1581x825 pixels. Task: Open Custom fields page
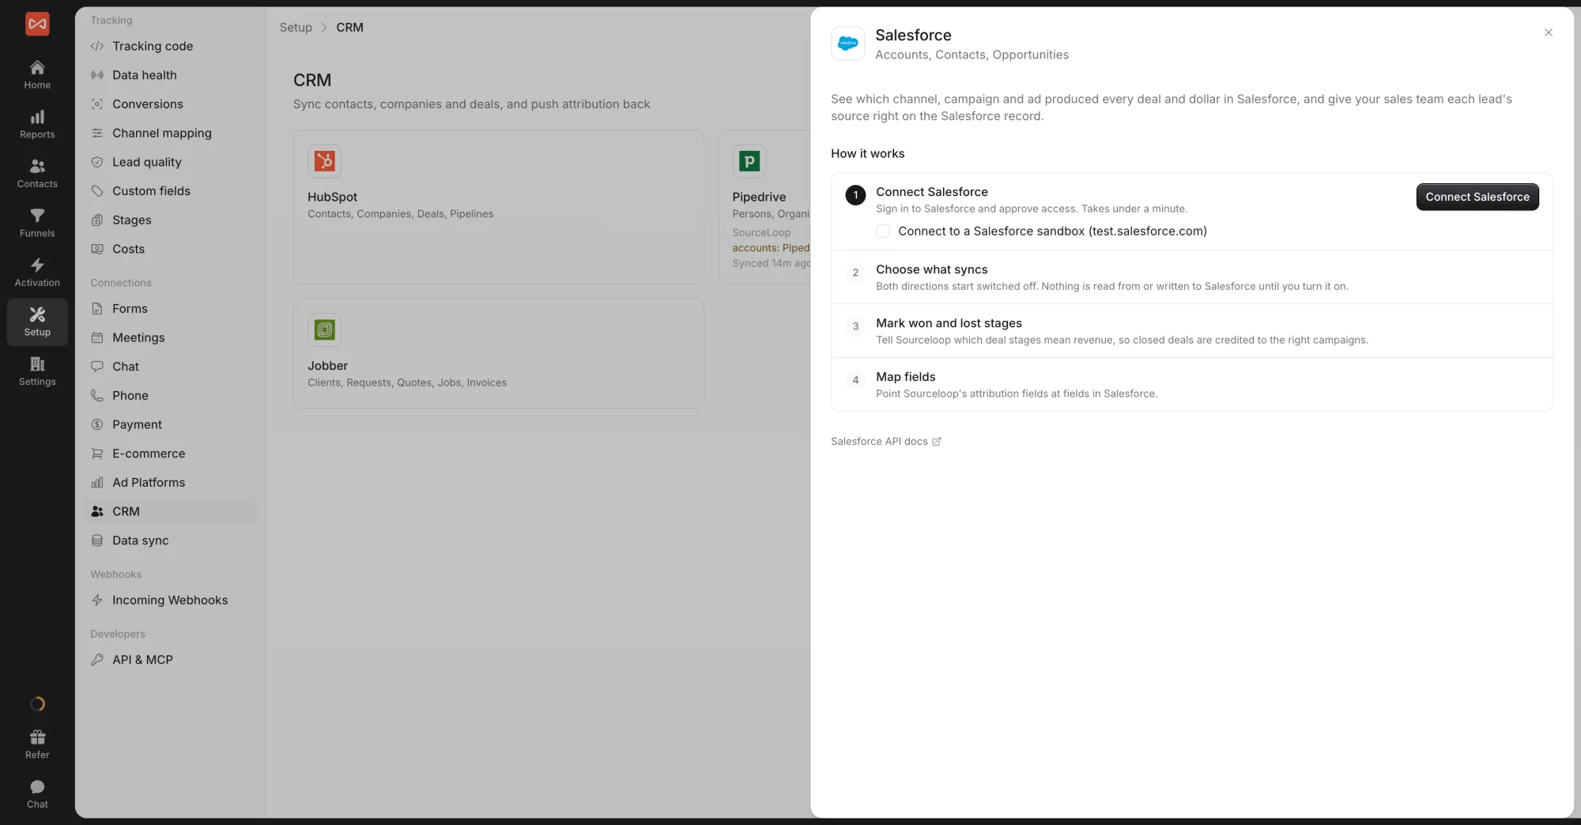[170, 190]
